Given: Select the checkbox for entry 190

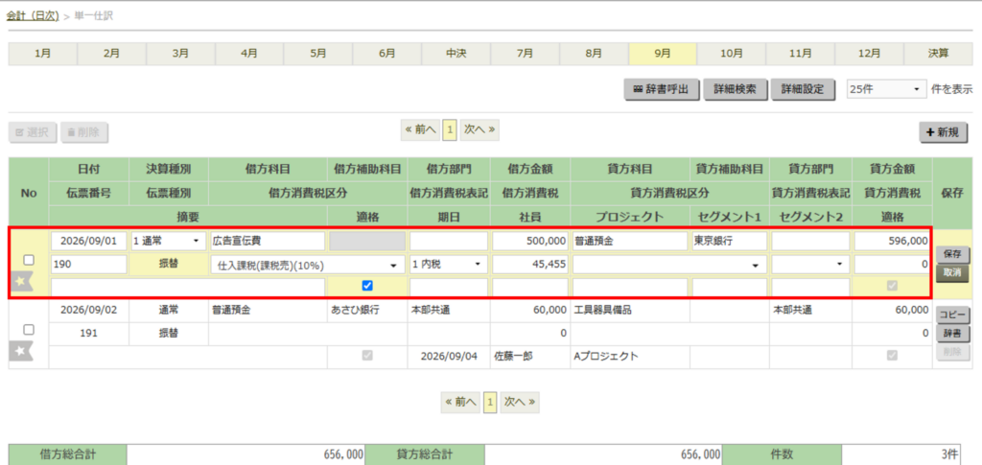Looking at the screenshot, I should pyautogui.click(x=28, y=260).
